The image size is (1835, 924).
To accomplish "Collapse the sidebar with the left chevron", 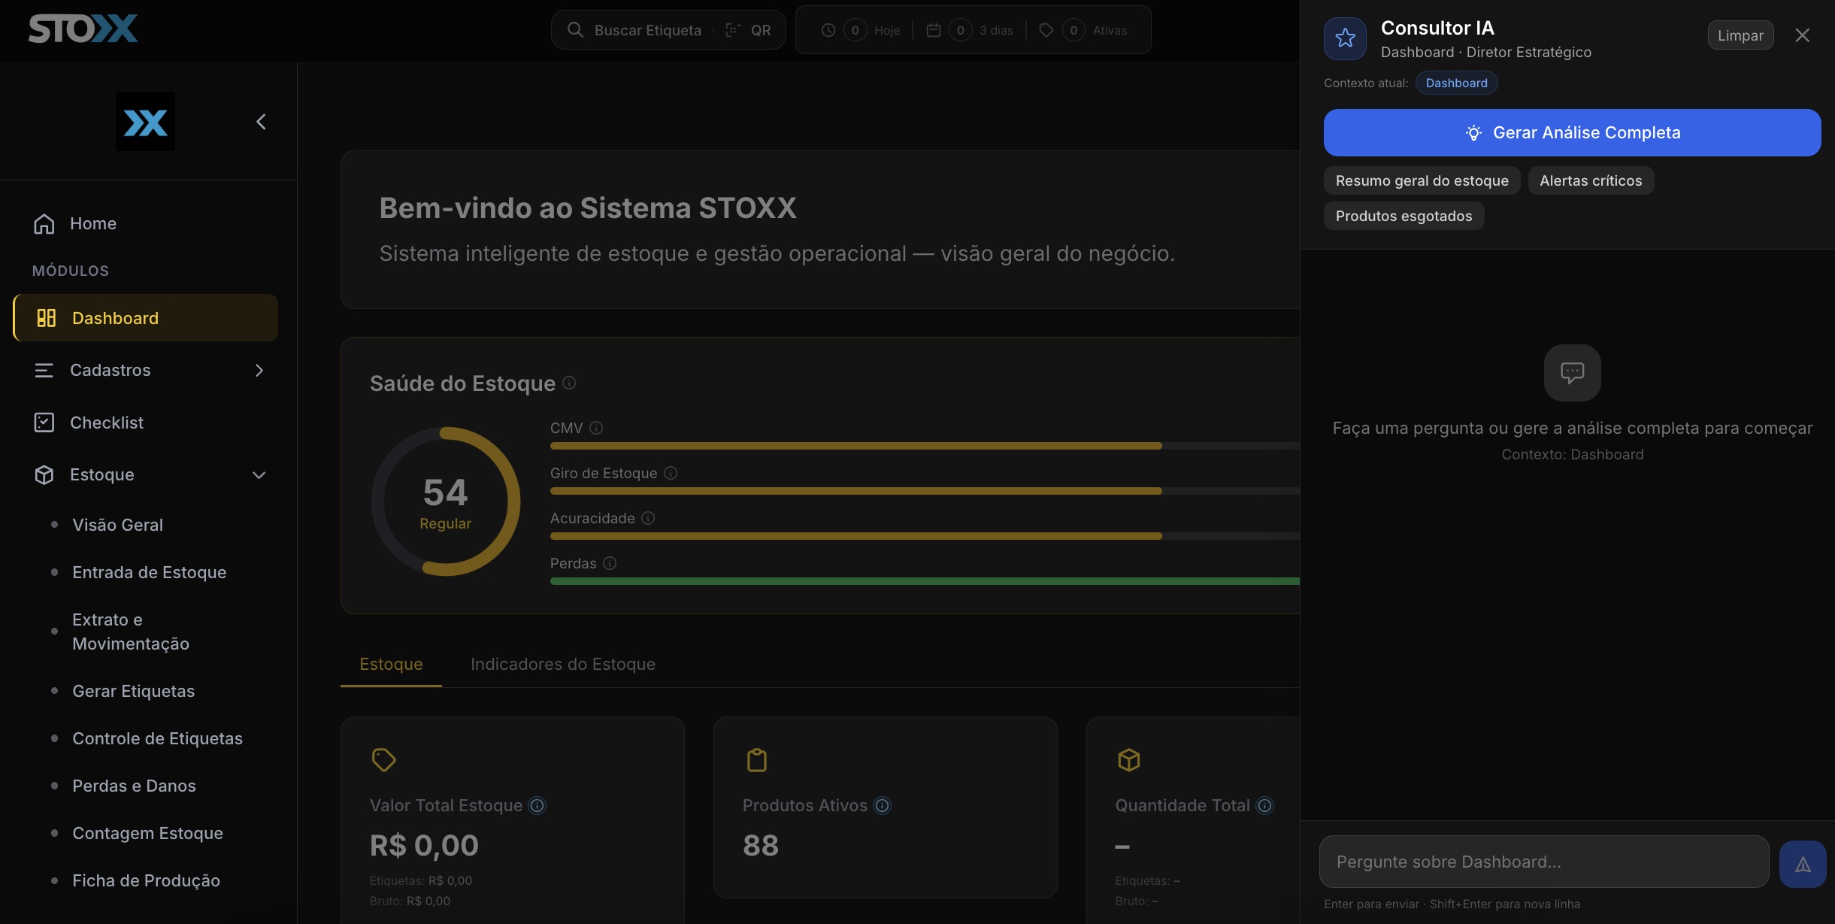I will click(261, 122).
